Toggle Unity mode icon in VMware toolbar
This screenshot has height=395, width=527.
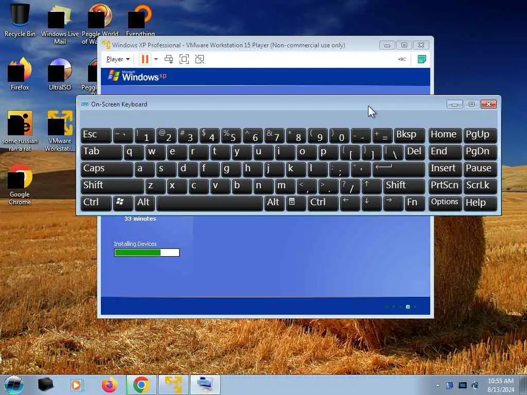tap(200, 60)
